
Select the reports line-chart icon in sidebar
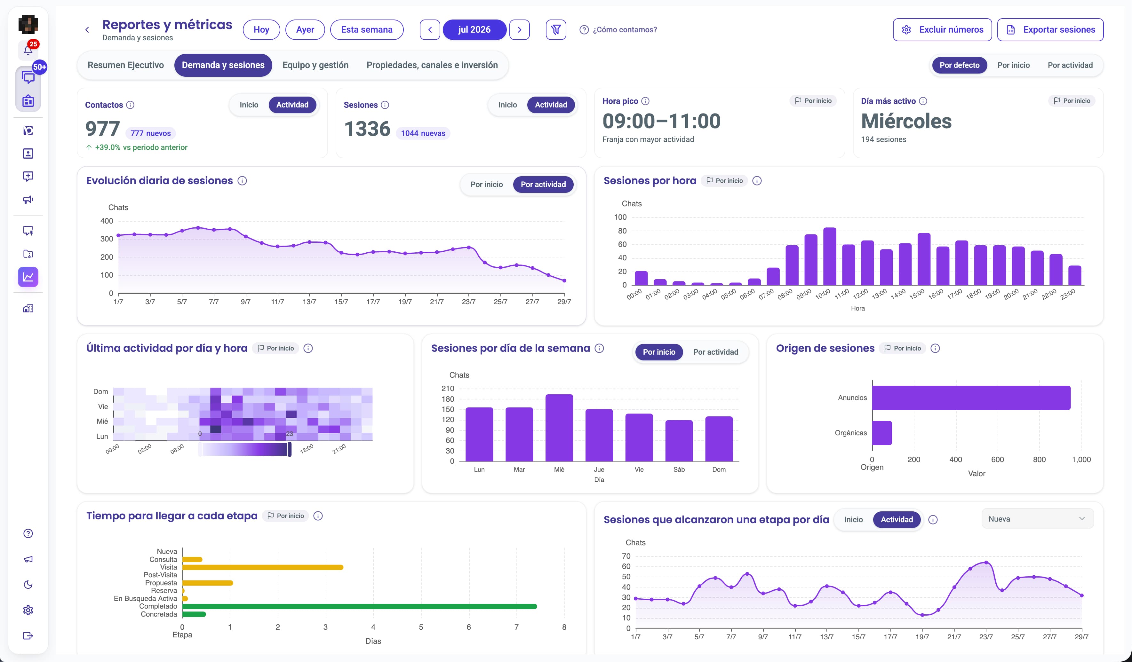coord(28,277)
